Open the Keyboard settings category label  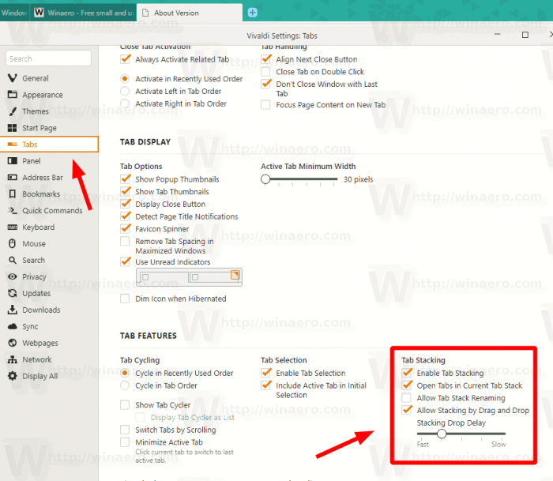click(x=39, y=227)
